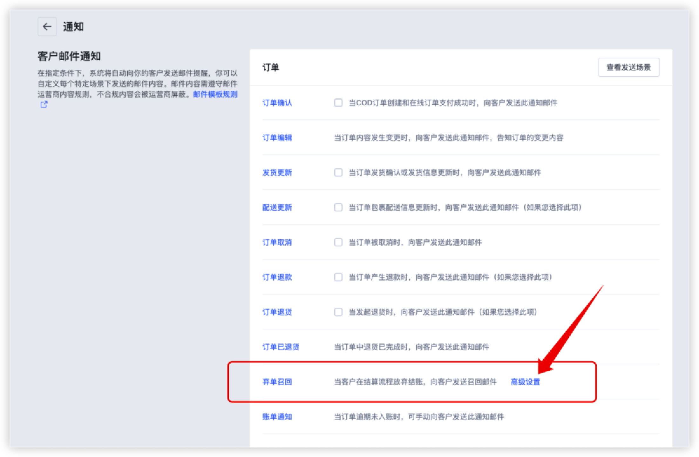The width and height of the screenshot is (699, 457).
Task: Toggle 发货更新 notification checkbox
Action: click(338, 173)
